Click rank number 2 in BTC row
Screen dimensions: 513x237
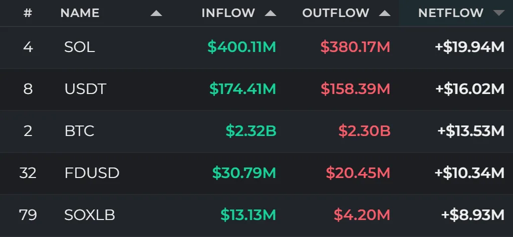28,131
